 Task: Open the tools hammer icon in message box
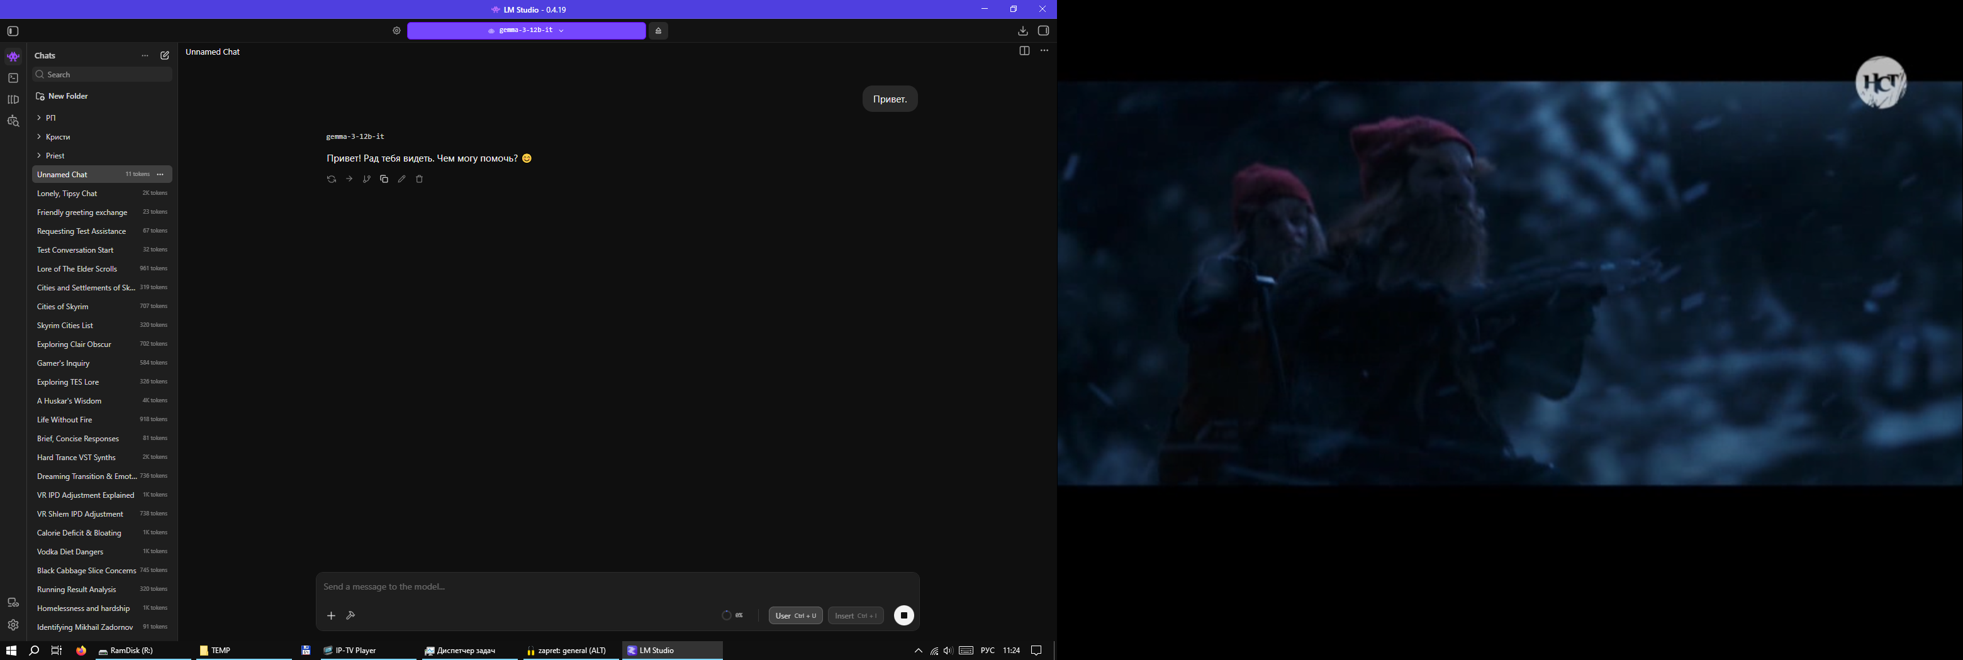coord(350,616)
